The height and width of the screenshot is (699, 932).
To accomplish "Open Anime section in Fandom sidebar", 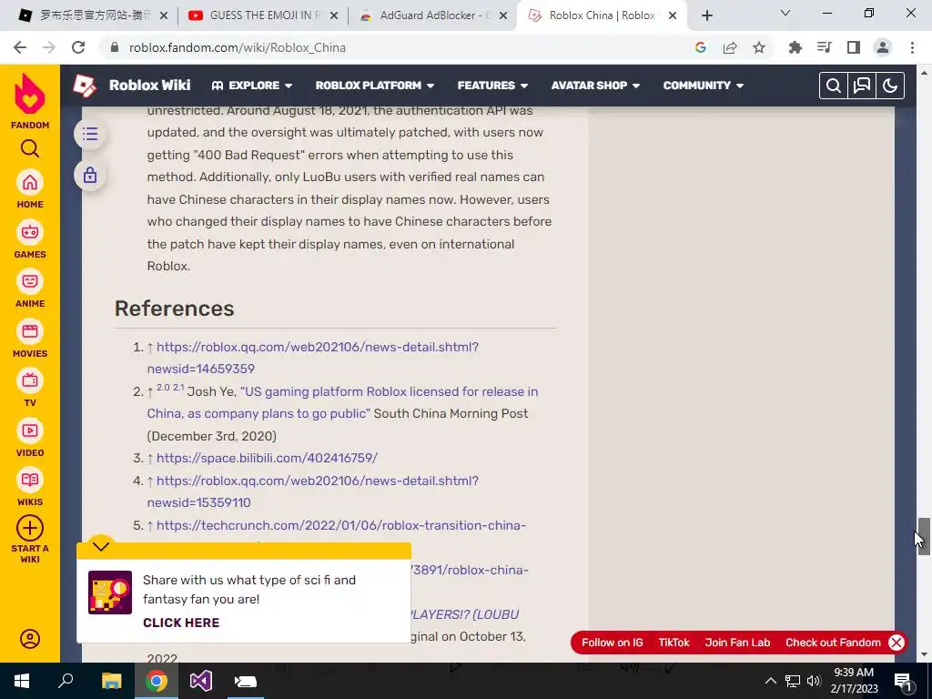I will [x=30, y=282].
